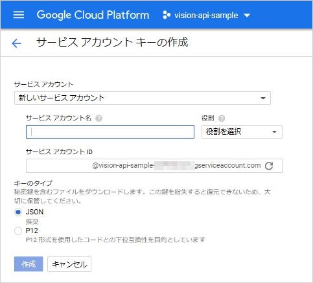Click the Google Cloud Platform logo
The height and width of the screenshot is (283, 313).
click(x=93, y=15)
